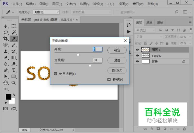Image resolution: width=194 pixels, height=133 pixels.
Task: Click 确定 button in dialog
Action: (117, 50)
